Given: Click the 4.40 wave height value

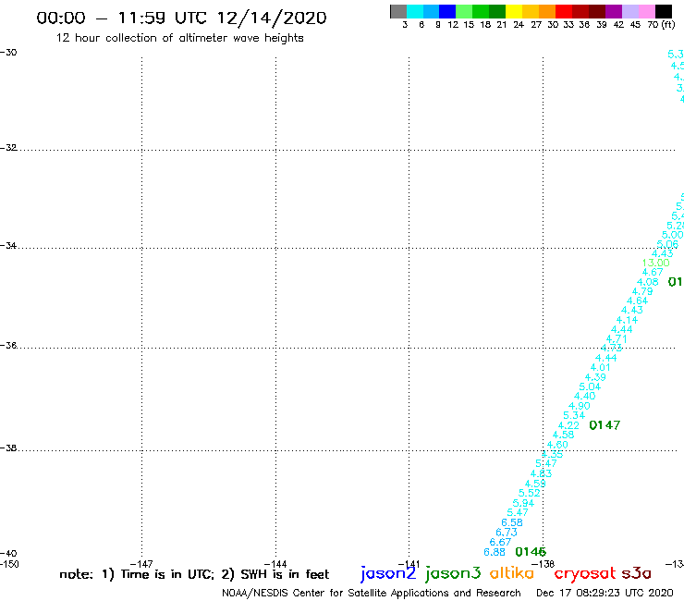Looking at the screenshot, I should tap(584, 396).
